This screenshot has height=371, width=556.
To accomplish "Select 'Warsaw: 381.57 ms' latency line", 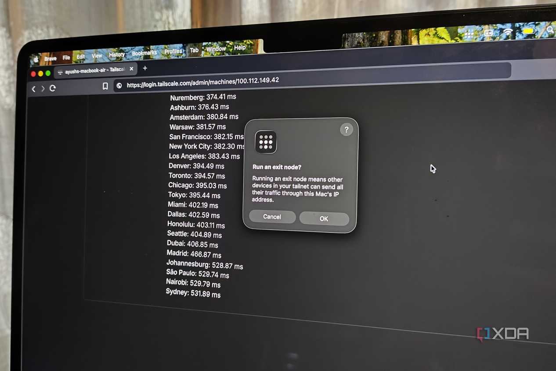I will coord(198,127).
